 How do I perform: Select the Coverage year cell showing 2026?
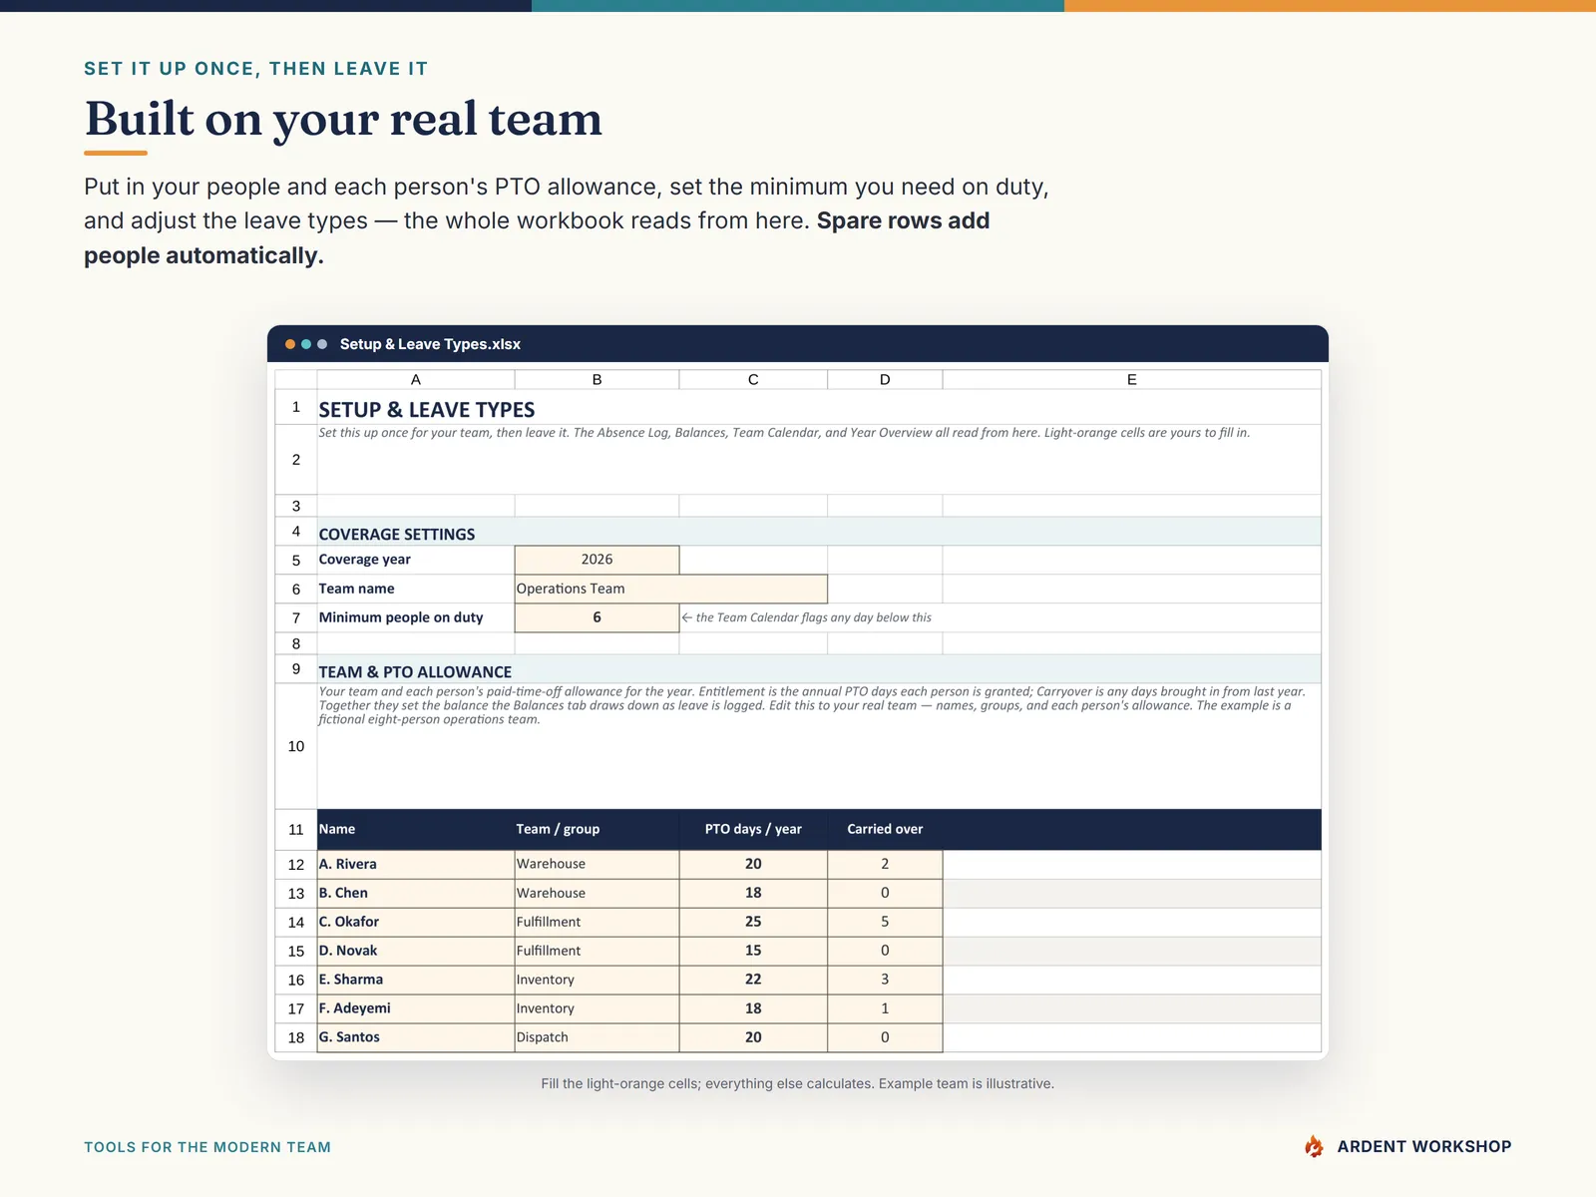point(597,560)
